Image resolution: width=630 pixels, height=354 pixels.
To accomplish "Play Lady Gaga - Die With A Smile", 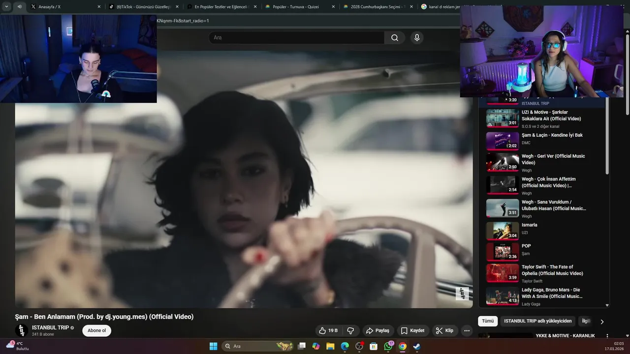I will (503, 295).
